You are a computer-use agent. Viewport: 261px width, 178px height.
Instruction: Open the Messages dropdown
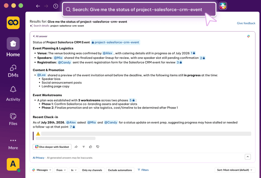pos(42,170)
